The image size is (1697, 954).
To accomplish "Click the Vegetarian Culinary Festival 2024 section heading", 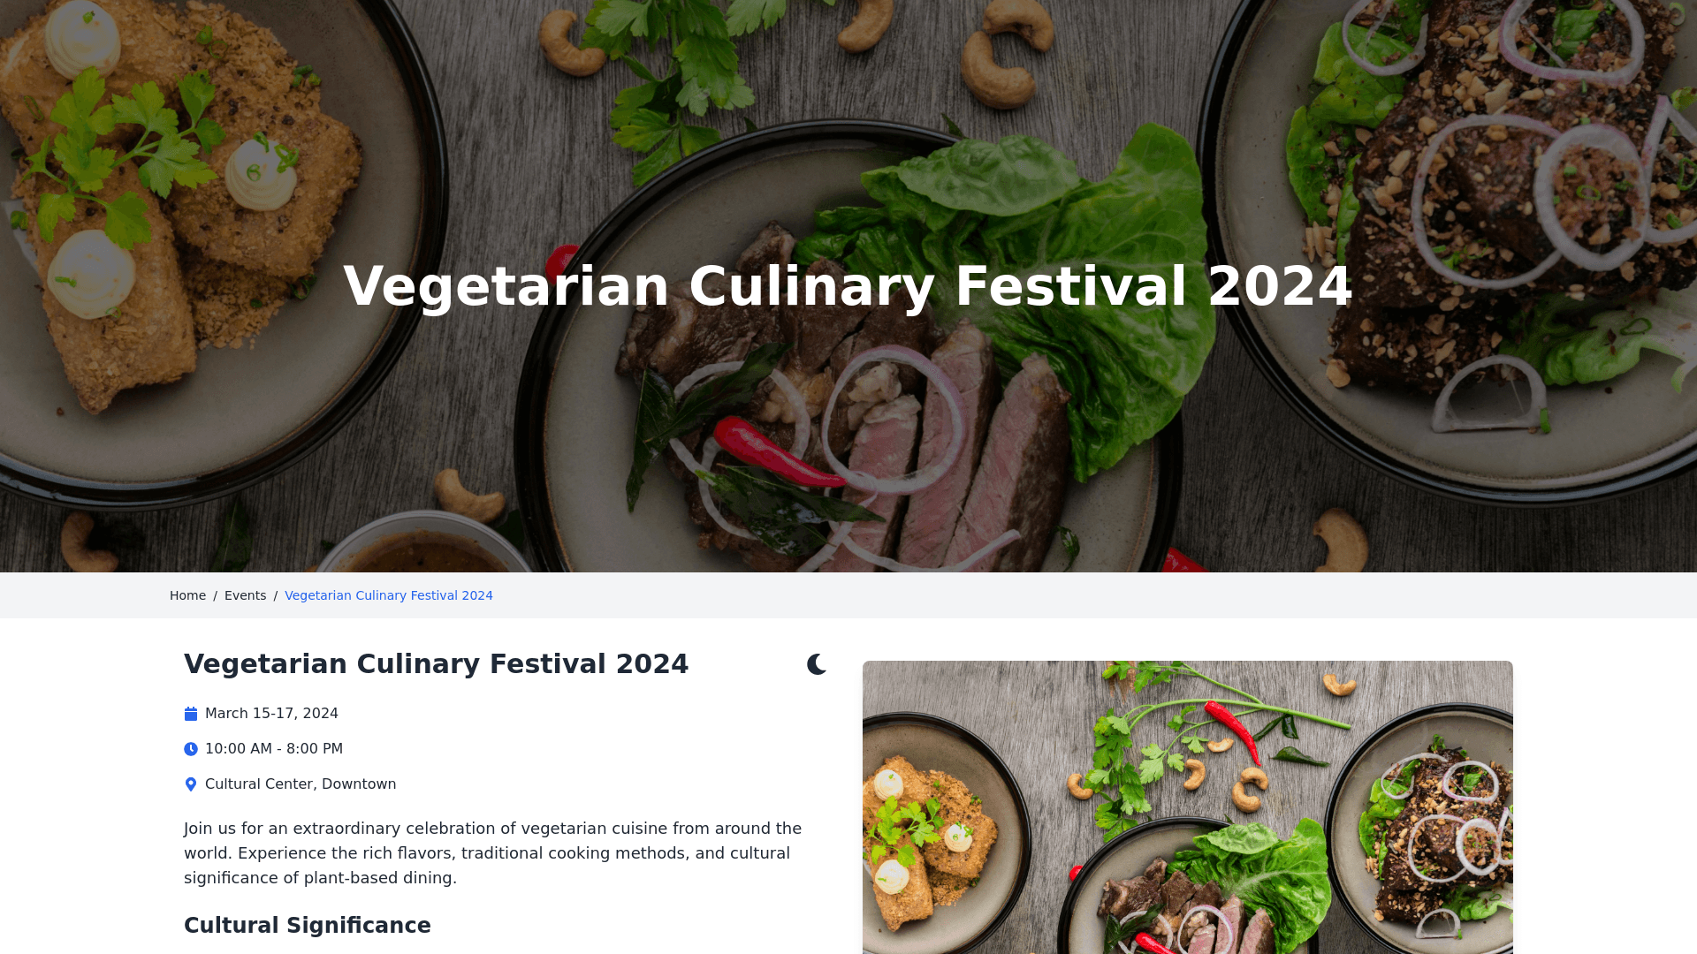I will (x=436, y=664).
